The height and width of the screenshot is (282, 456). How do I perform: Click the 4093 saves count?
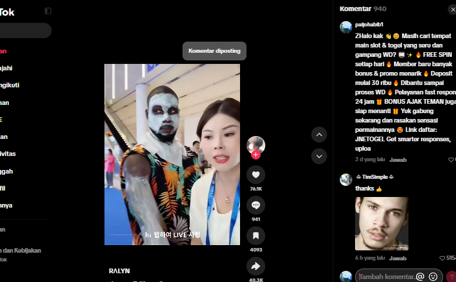coord(256,250)
